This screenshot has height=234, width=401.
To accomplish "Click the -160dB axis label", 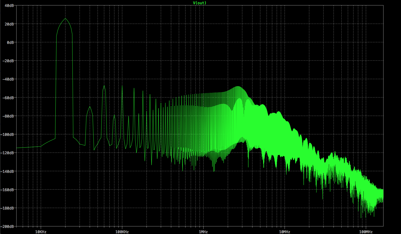I will pyautogui.click(x=7, y=190).
